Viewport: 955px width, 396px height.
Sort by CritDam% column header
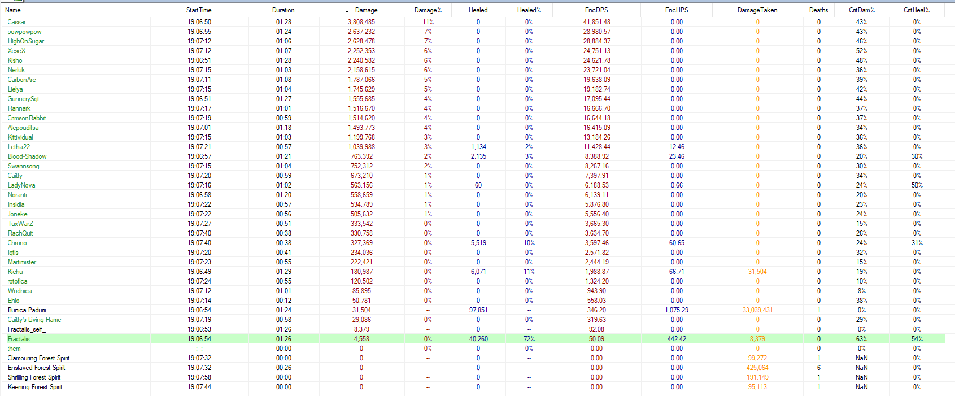point(861,10)
